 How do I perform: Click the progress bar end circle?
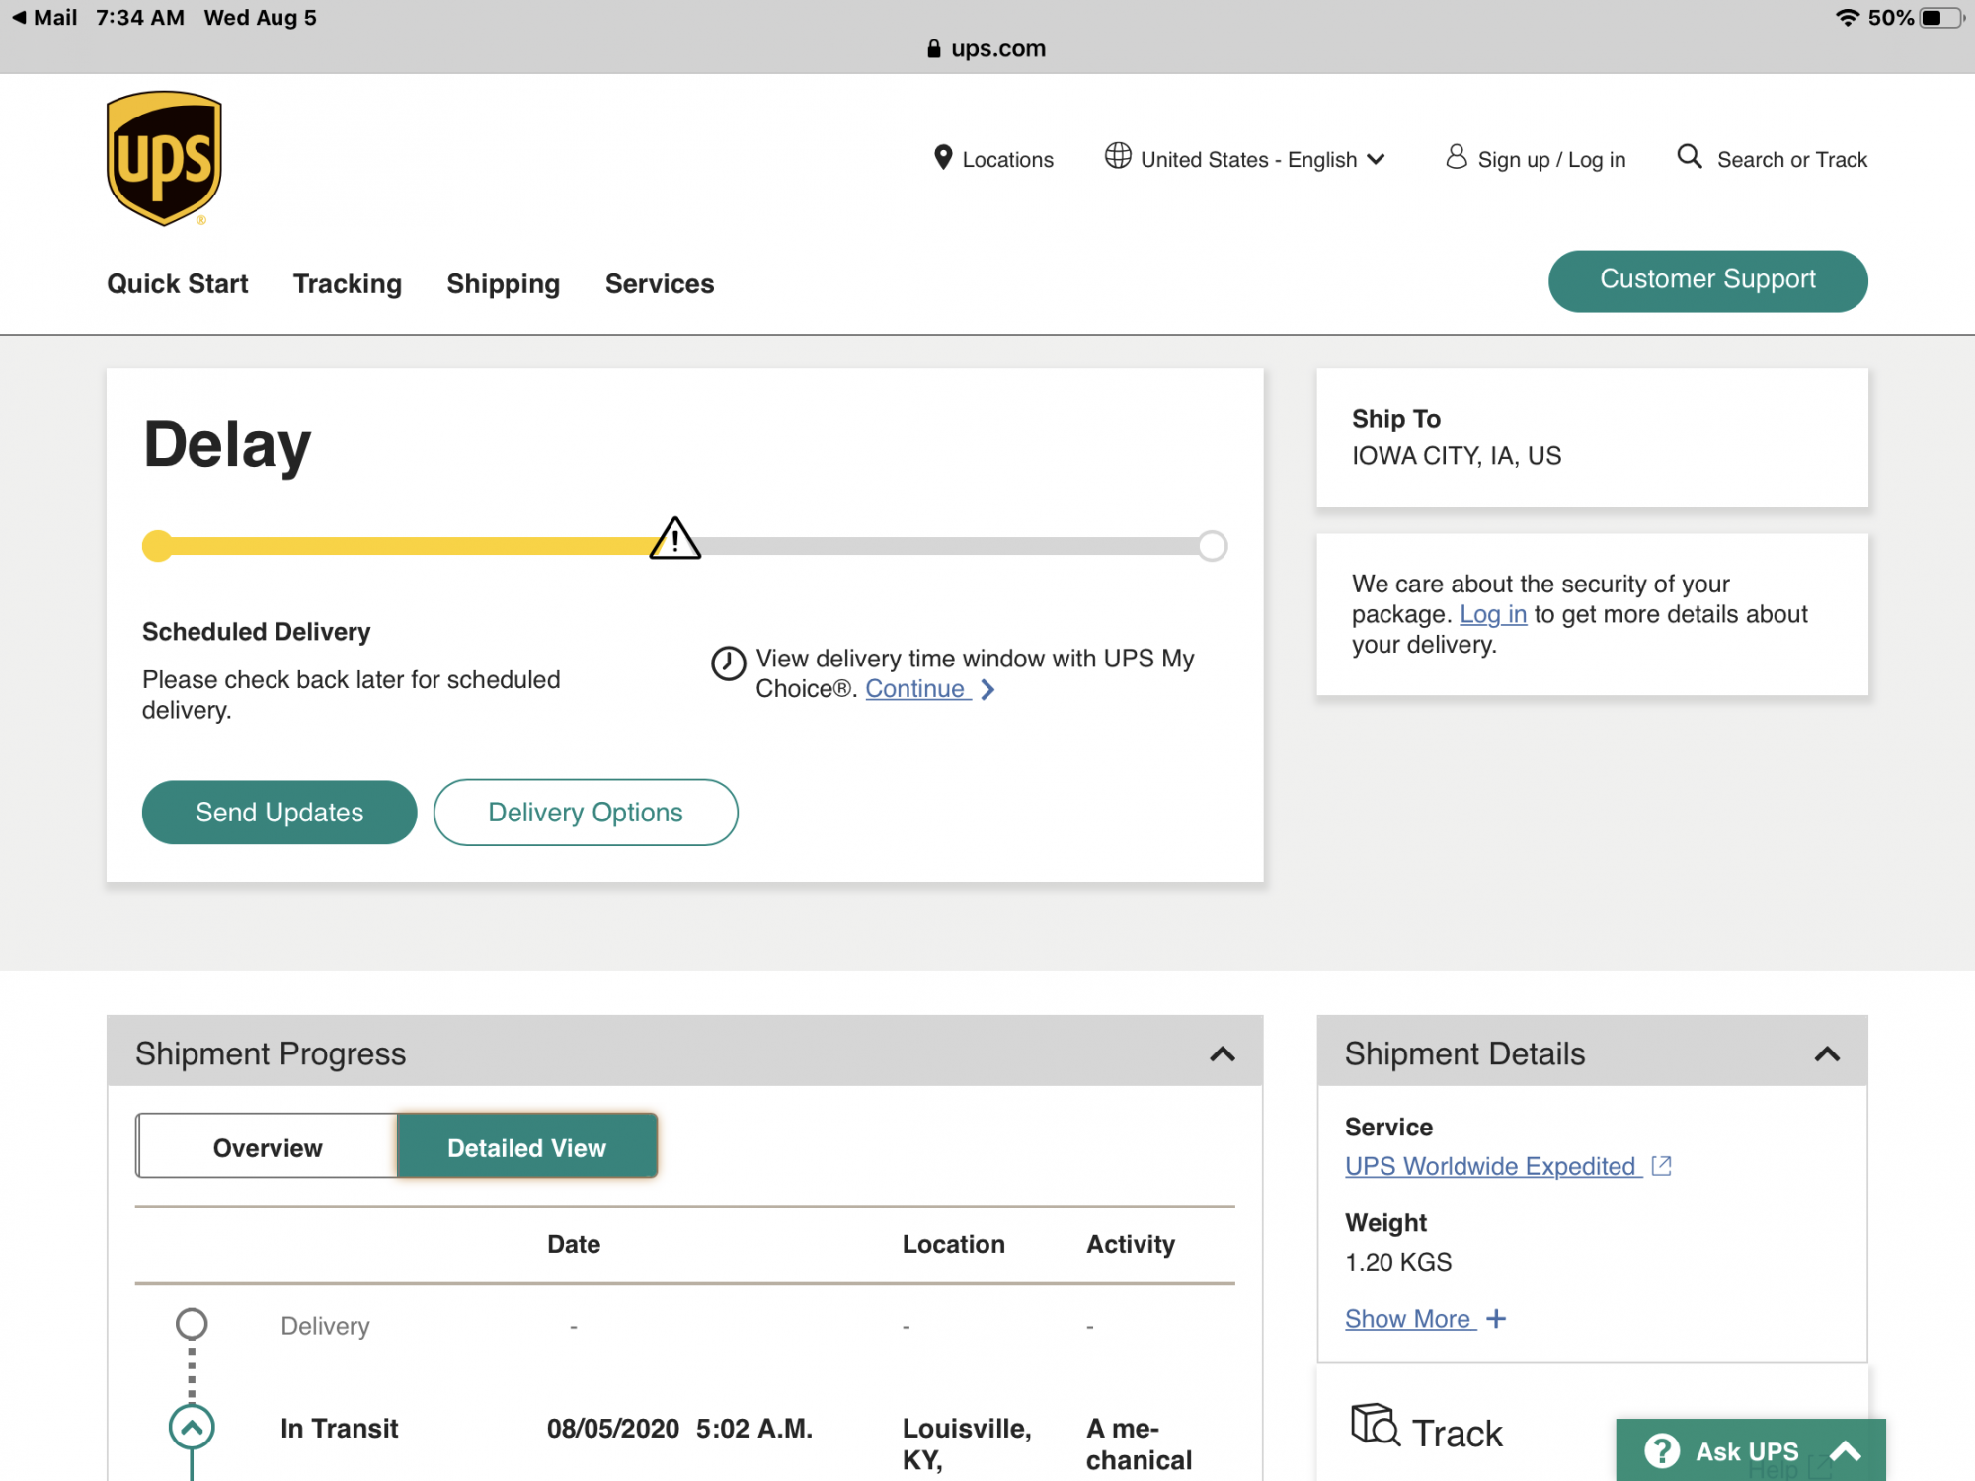1213,546
